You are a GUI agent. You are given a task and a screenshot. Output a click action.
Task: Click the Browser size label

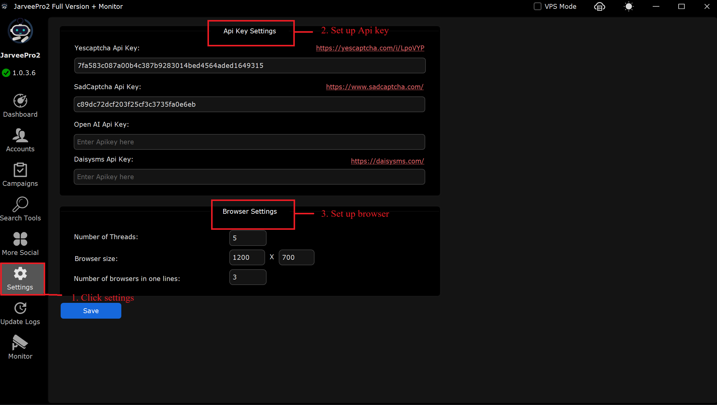(96, 259)
